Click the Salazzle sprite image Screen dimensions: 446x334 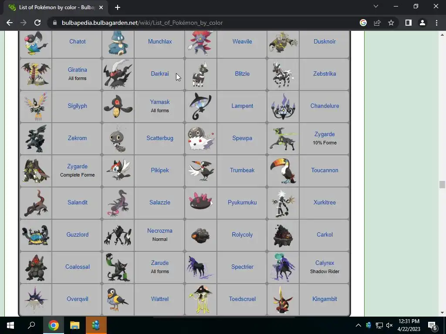(x=118, y=203)
